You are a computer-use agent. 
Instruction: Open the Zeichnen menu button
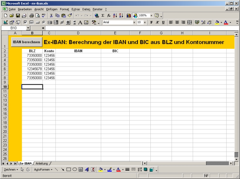tap(11, 170)
